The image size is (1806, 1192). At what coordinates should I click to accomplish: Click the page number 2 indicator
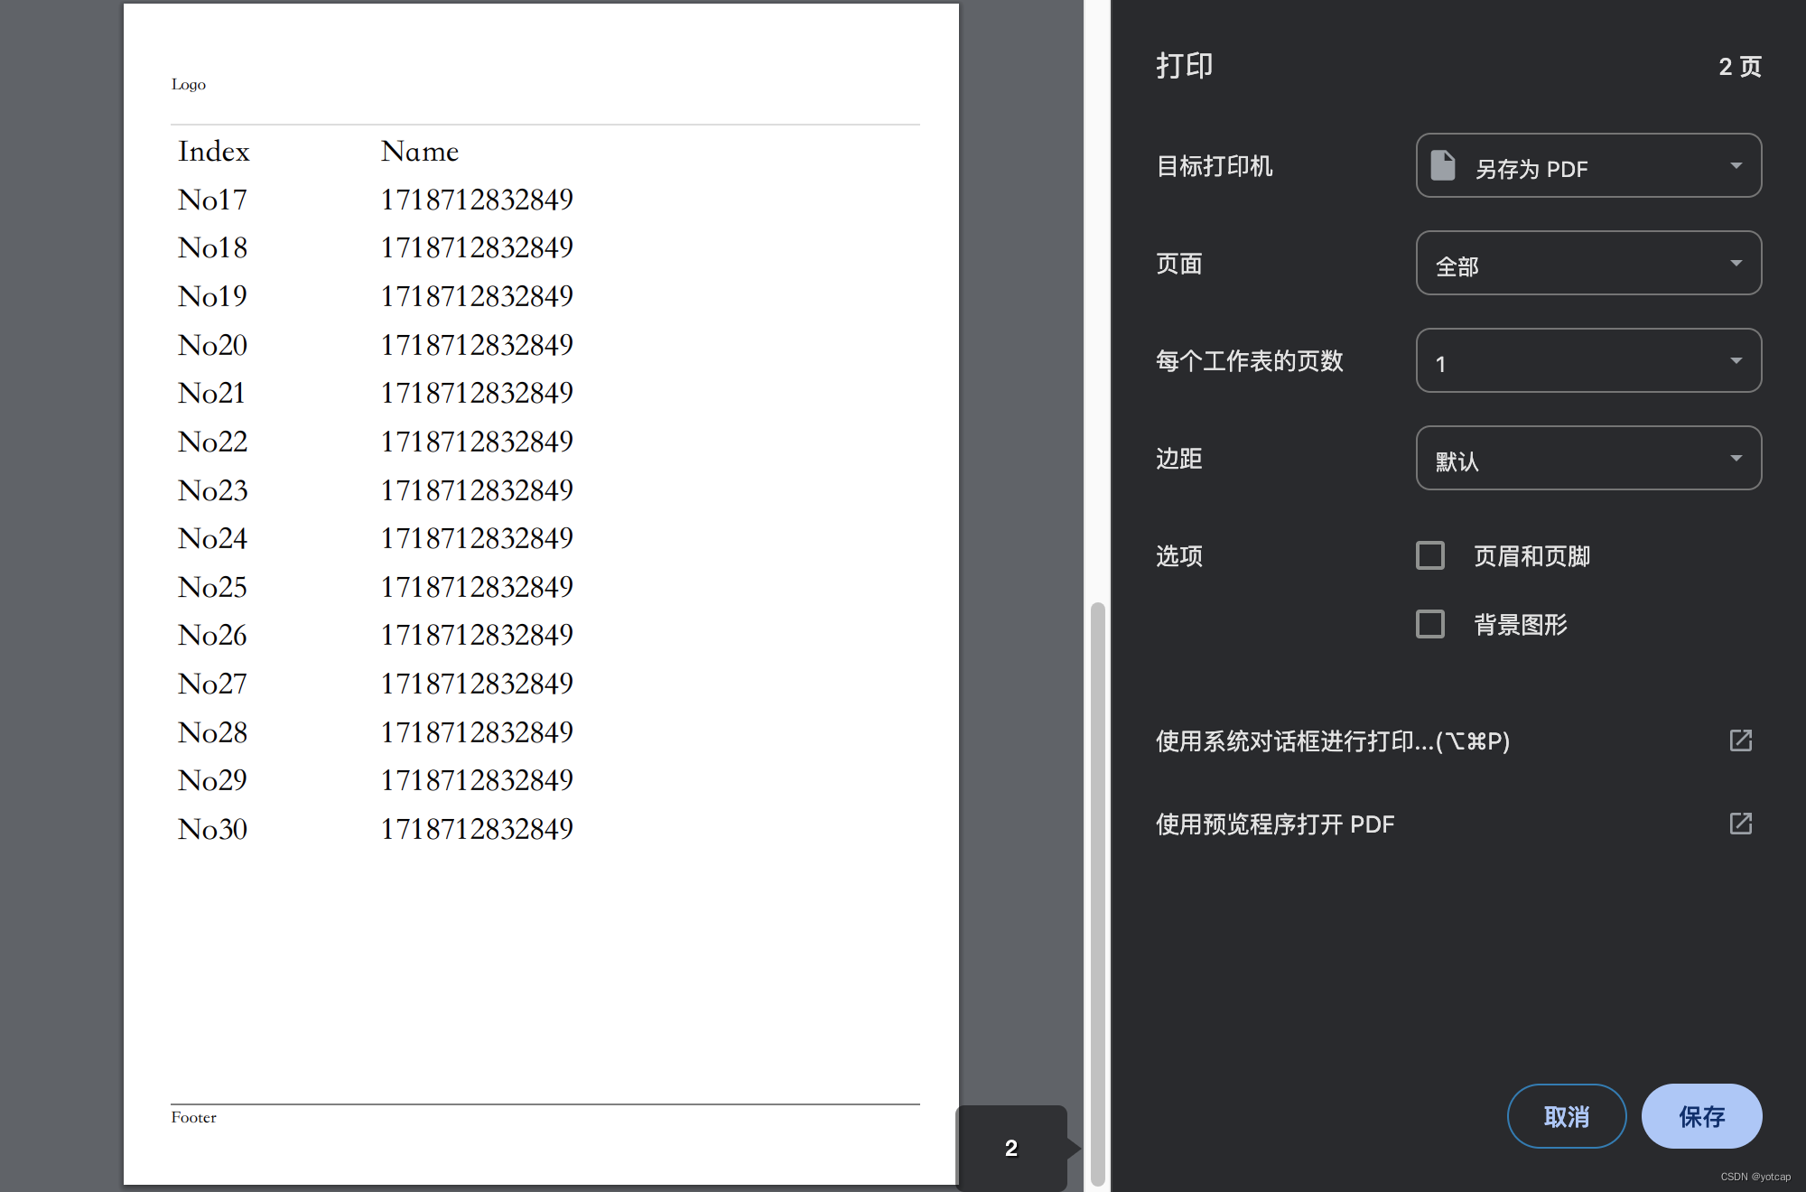coord(1011,1148)
